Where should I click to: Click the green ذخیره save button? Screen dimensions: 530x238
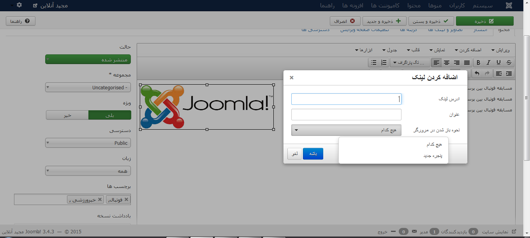[x=485, y=21]
